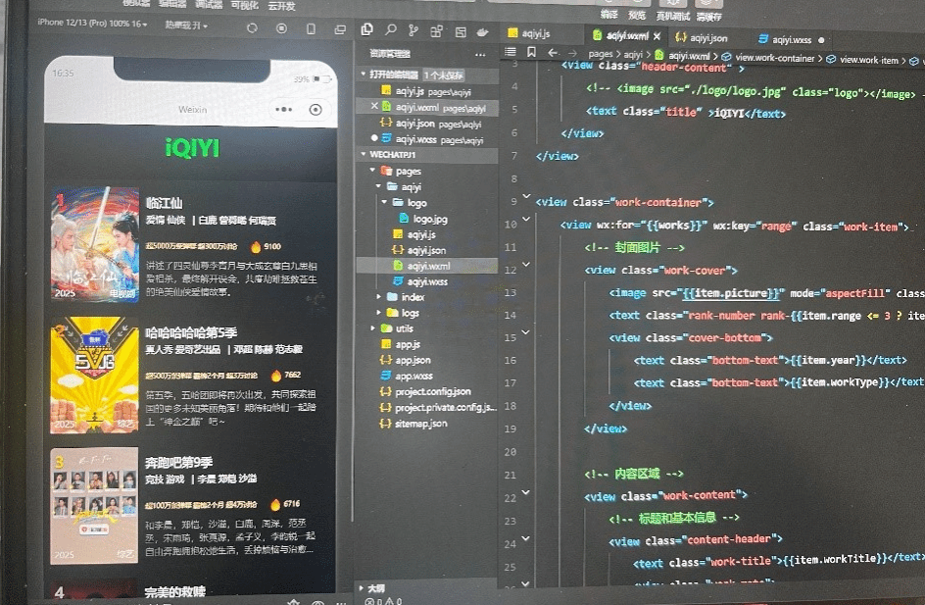Tap the mini program capsule menu dots

[284, 110]
